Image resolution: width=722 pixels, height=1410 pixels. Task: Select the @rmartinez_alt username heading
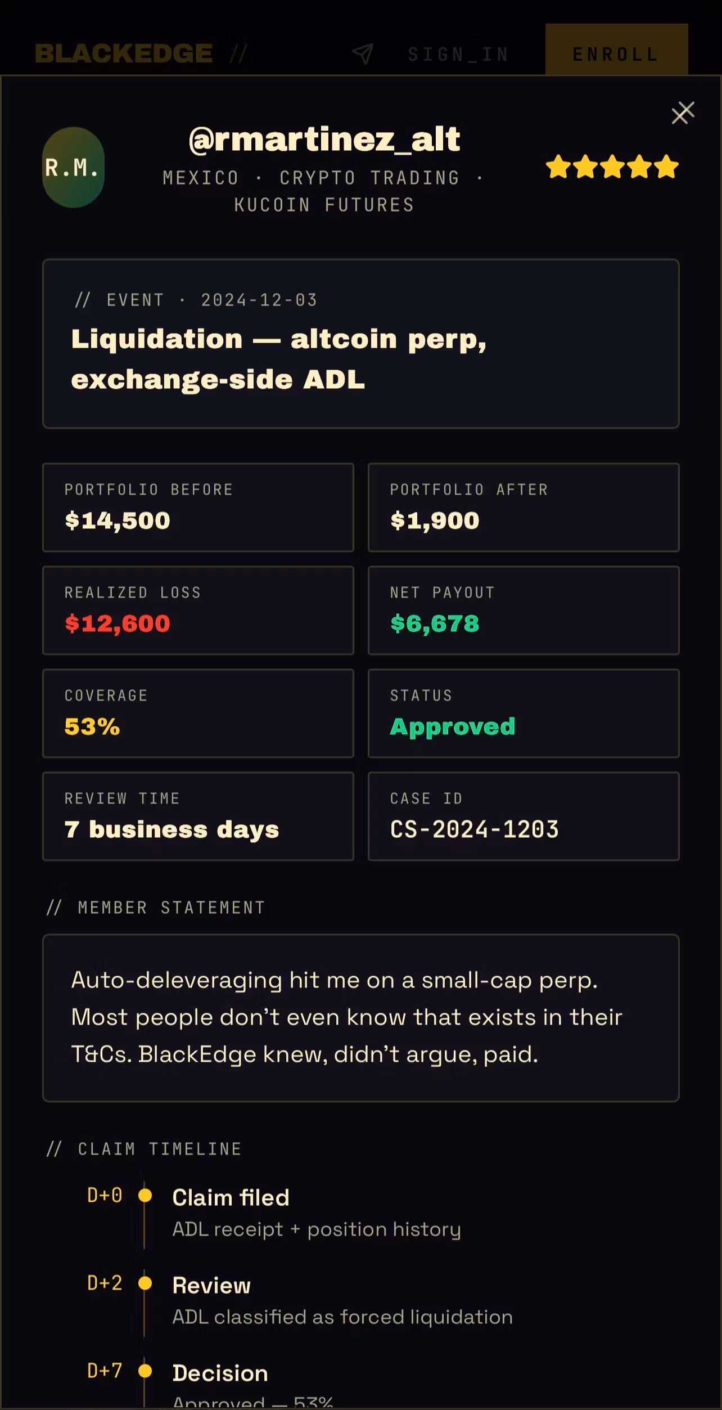[x=324, y=140]
